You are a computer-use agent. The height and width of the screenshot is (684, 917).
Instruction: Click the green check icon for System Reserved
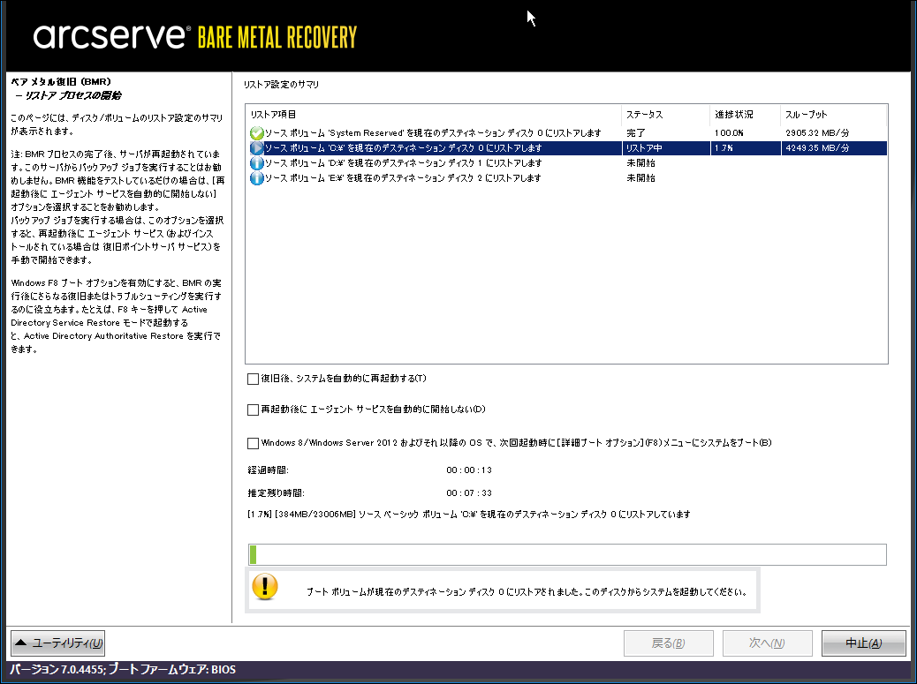[x=256, y=133]
